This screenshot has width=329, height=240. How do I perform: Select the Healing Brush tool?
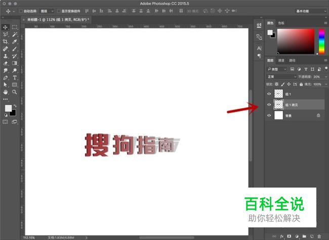pos(5,49)
